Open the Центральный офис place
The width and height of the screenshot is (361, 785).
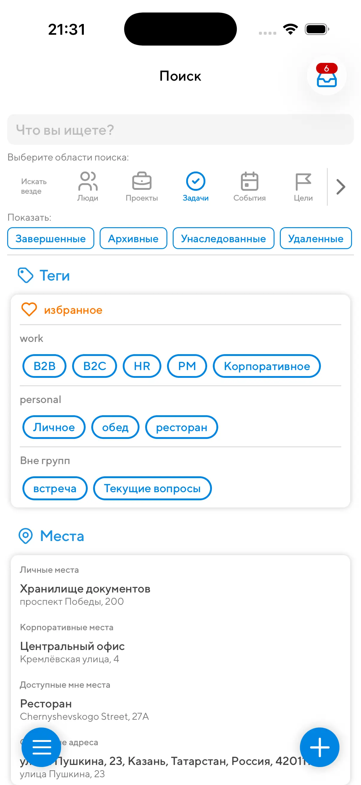pos(72,651)
